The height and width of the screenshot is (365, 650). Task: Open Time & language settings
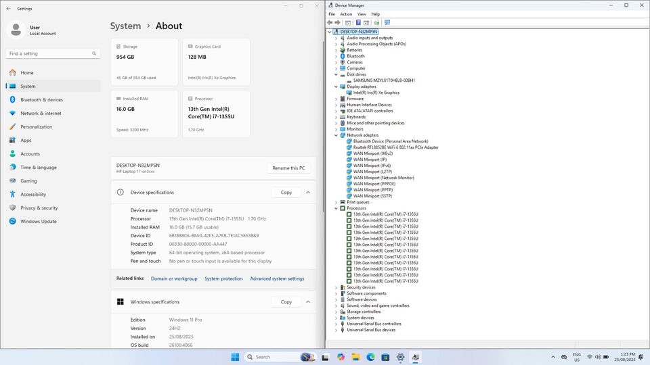coord(53,167)
